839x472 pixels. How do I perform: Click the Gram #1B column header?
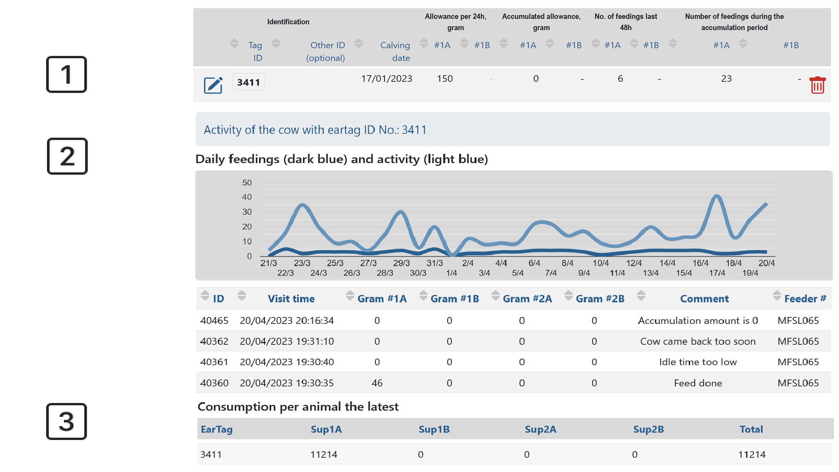[455, 298]
